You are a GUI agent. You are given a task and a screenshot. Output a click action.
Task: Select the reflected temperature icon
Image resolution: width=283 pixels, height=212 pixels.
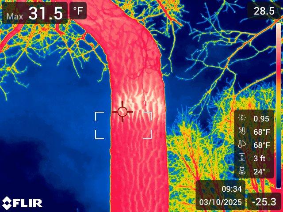pyautogui.click(x=242, y=131)
